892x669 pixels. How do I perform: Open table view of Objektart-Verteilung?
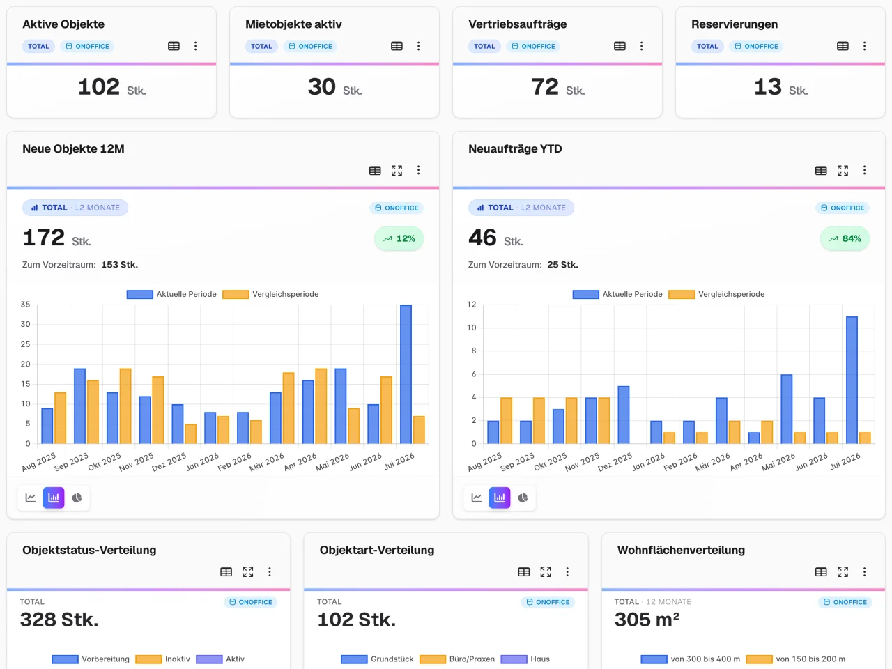[x=524, y=571]
